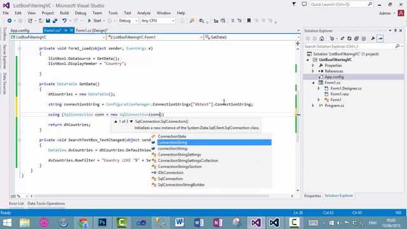
Task: Click the Collapse All icon in Solution Explorer
Action: pos(356,38)
